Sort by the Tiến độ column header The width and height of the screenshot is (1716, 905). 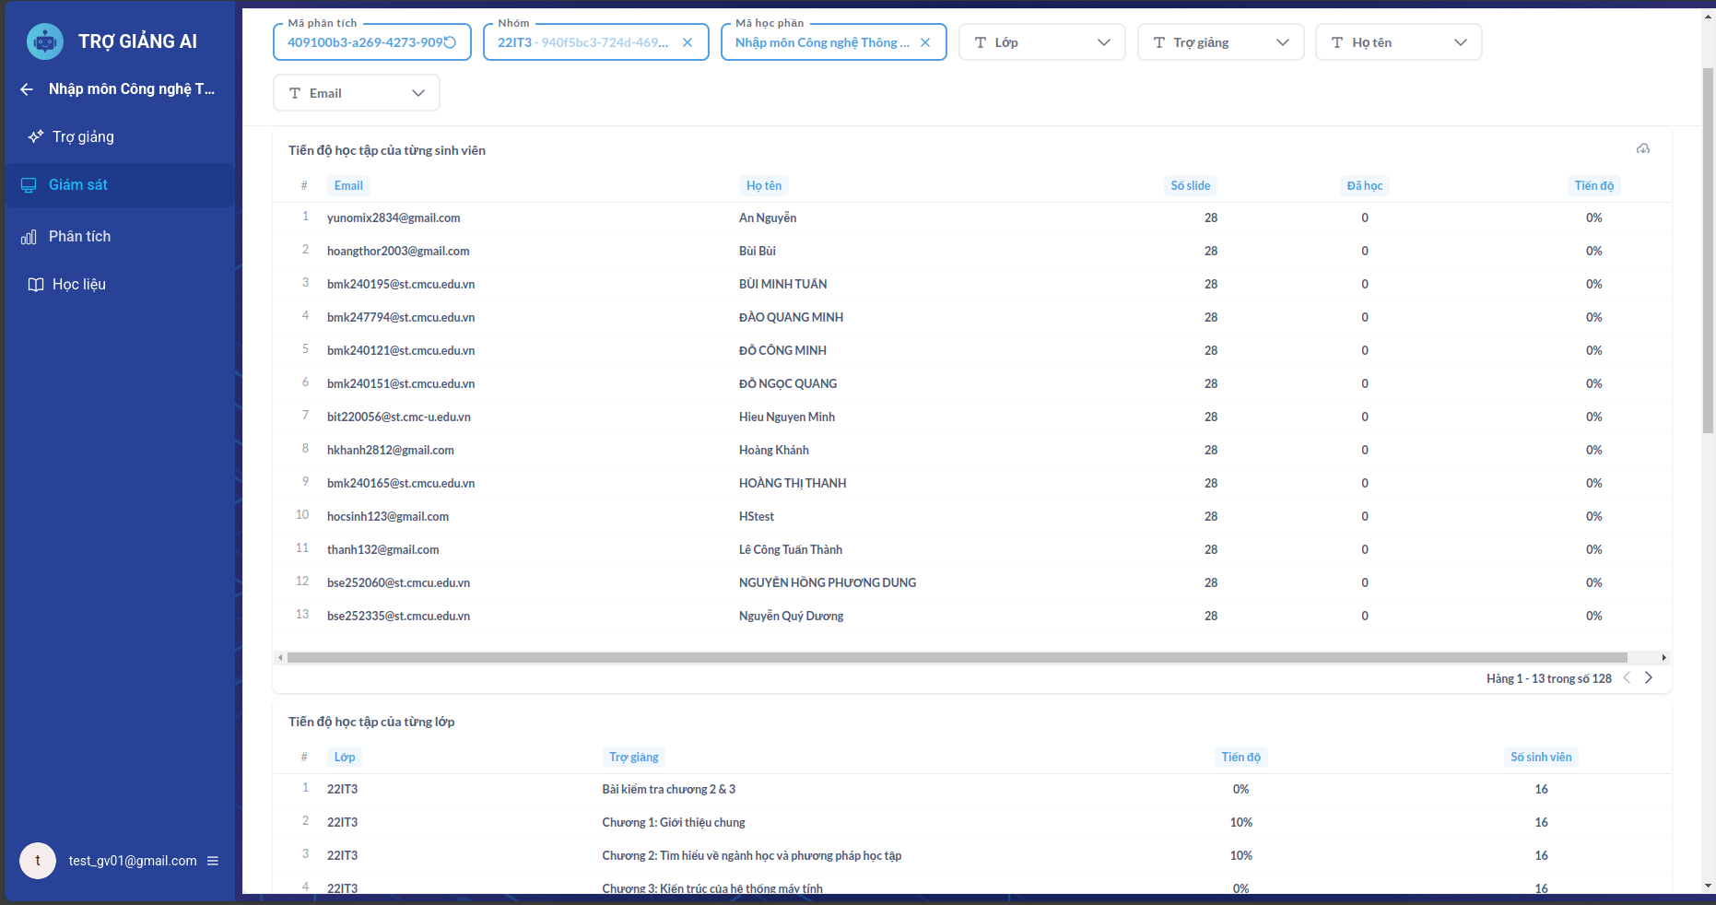click(x=1593, y=186)
